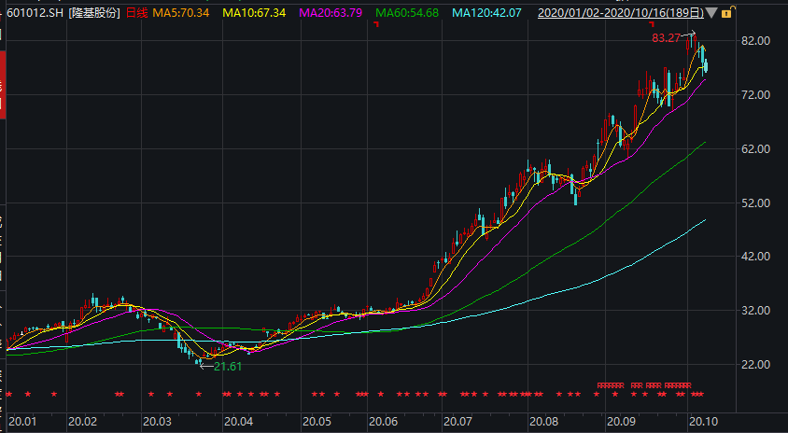Click the 601012.SH stock code
This screenshot has height=433, width=788.
tap(34, 14)
